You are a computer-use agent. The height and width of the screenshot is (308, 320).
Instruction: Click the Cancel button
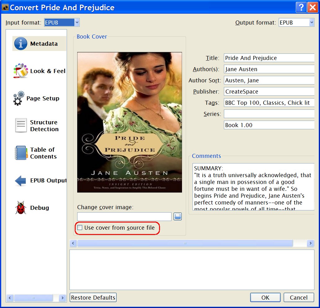pos(299,297)
